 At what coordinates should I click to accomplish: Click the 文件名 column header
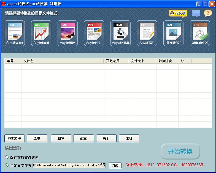(x=62, y=61)
